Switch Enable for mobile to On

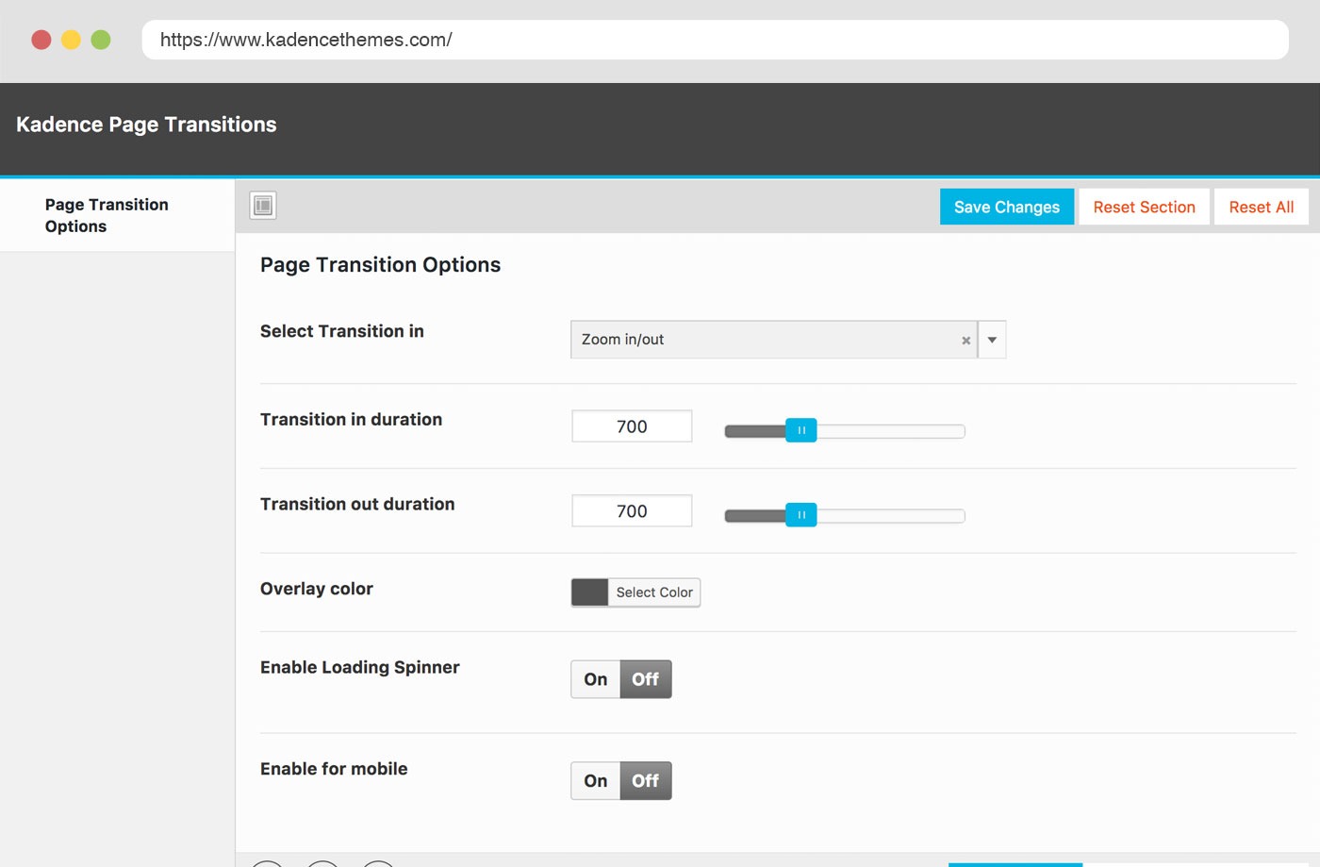click(x=596, y=781)
